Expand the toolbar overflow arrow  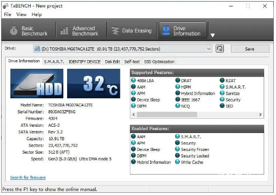click(x=213, y=35)
